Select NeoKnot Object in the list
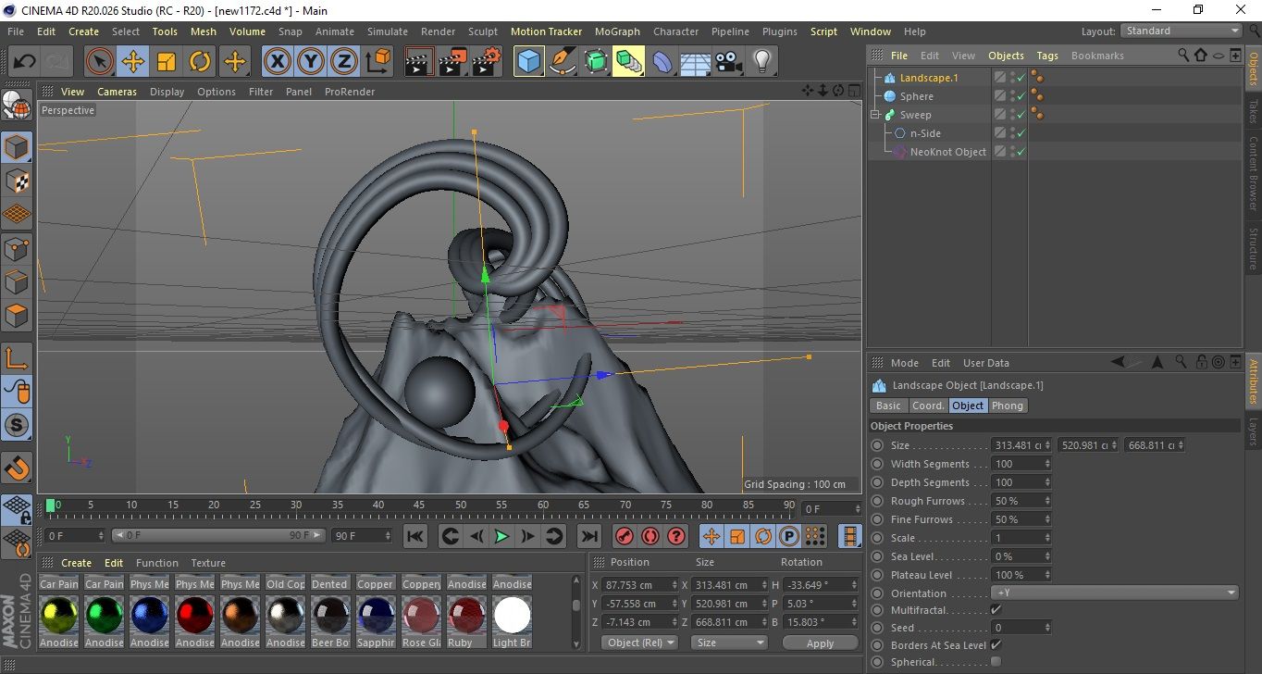This screenshot has height=674, width=1262. [948, 152]
